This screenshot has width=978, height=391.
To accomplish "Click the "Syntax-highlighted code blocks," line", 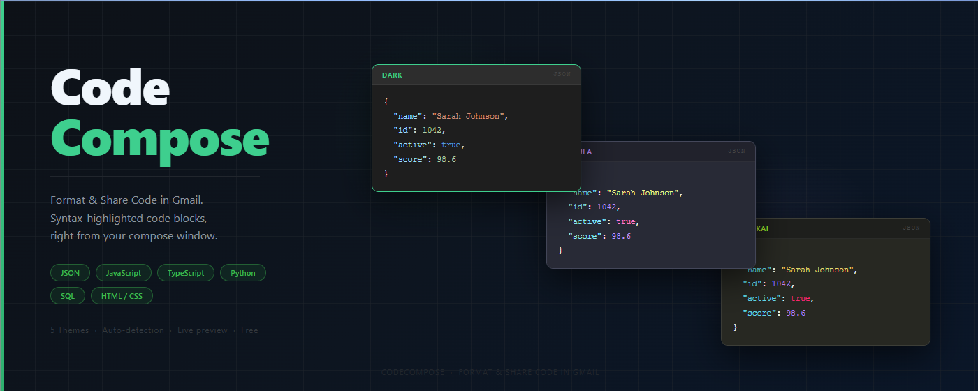I will (129, 218).
